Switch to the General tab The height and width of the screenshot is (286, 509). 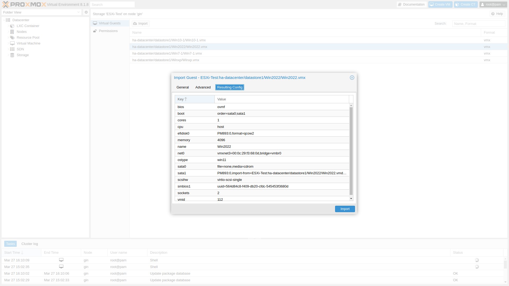(x=182, y=87)
